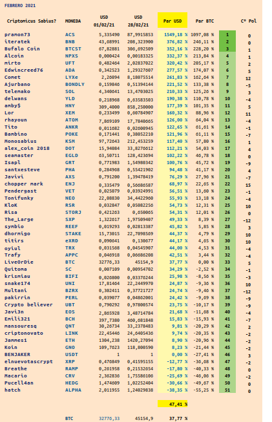The image size is (272, 422).
Task: Click the coin ticker 'BTCST'
Action: [73, 48]
